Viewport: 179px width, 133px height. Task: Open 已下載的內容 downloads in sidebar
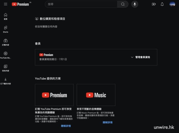[5, 81]
